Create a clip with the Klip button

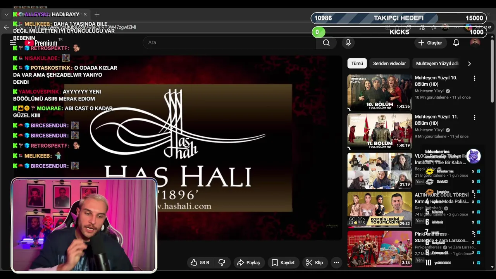[314, 263]
